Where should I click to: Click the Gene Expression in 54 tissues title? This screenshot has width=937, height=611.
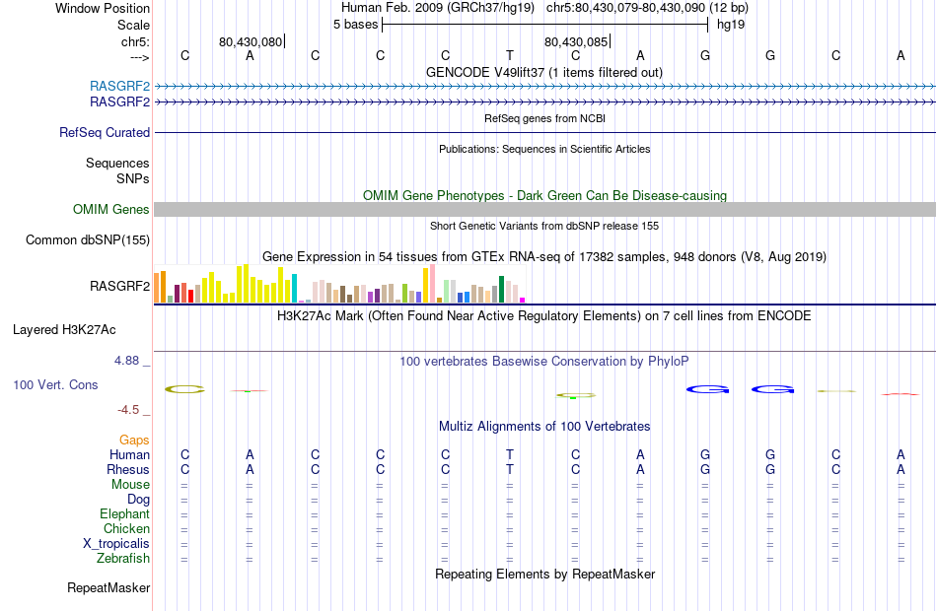[x=544, y=257]
